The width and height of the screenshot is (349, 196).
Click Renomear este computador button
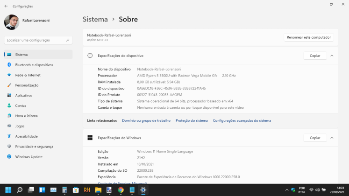pos(309,37)
